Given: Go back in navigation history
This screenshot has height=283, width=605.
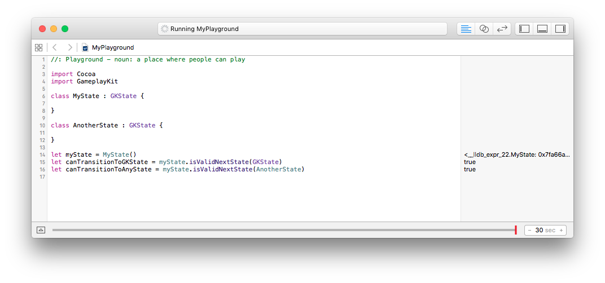Looking at the screenshot, I should [x=55, y=47].
